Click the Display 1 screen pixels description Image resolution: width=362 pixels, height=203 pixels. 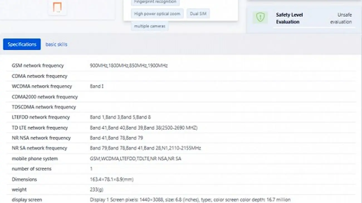click(x=190, y=200)
